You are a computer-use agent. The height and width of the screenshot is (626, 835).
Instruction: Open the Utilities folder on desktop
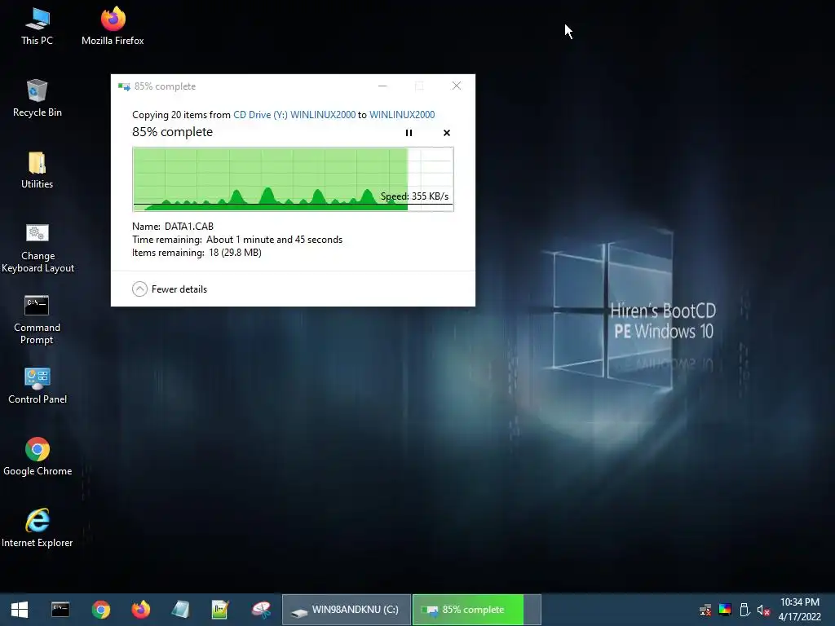pos(38,170)
